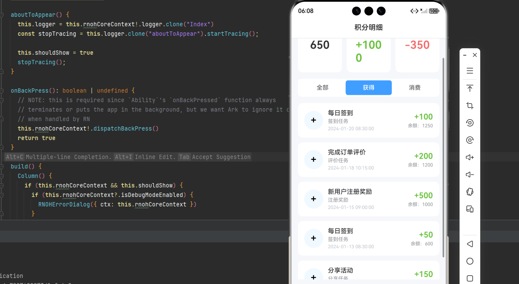This screenshot has width=519, height=284.
Task: Open the emulator toolbar hamburger menu
Action: click(x=470, y=71)
